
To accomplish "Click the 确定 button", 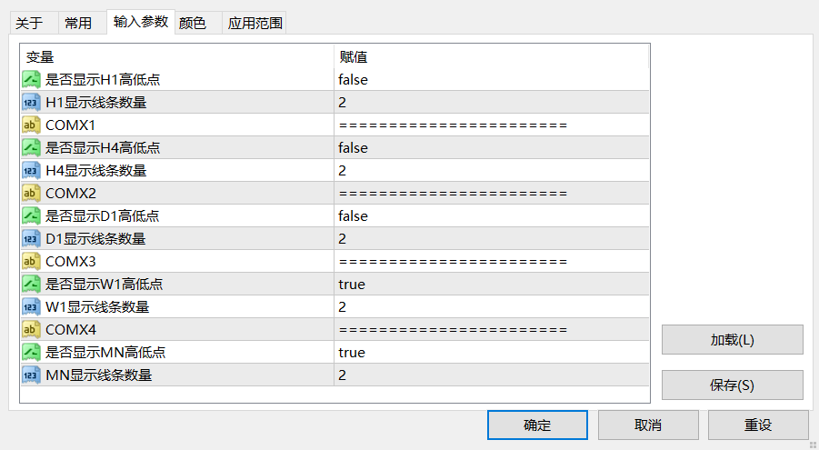I will tap(537, 425).
